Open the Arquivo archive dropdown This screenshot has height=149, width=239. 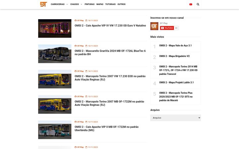pos(176,118)
